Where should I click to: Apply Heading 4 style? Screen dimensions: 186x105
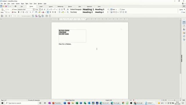99,12
